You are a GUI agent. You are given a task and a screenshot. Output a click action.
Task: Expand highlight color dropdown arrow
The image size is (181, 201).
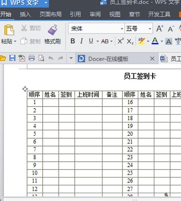tap(148, 41)
